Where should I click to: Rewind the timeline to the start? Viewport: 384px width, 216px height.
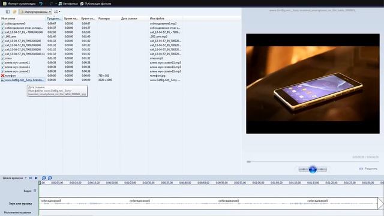[31, 178]
